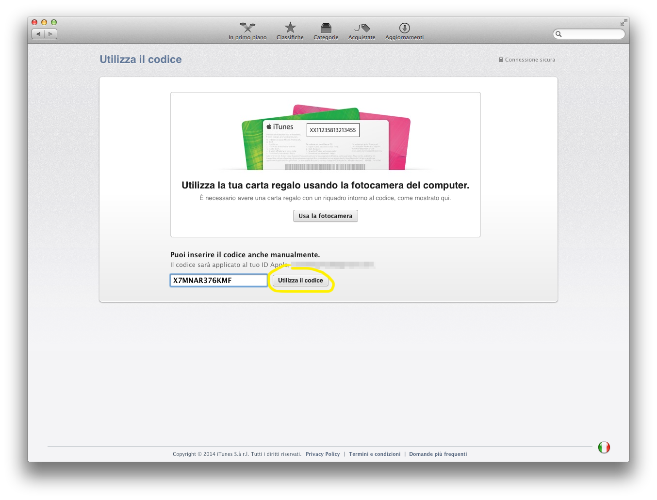Open the Termini e condizioni link
The image size is (657, 500).
[375, 454]
